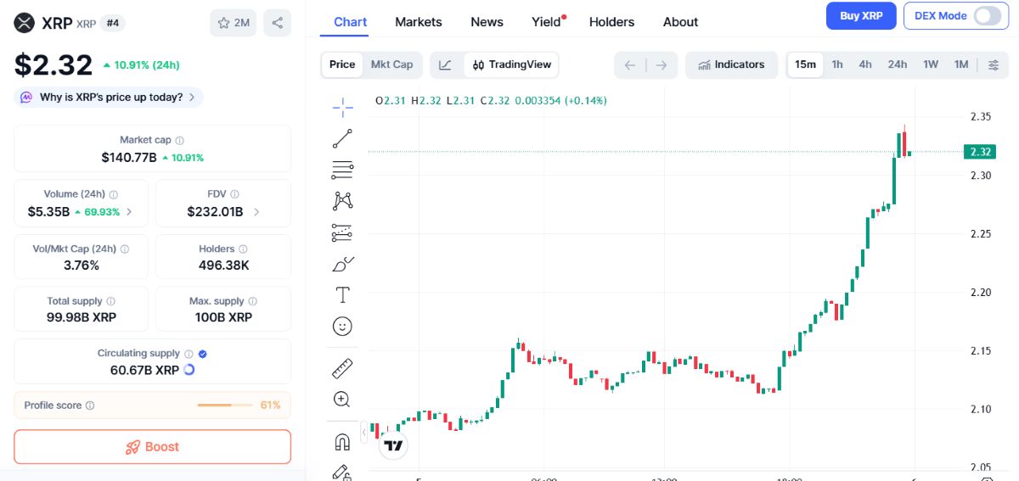Open the forecasting and measurement tools
Image resolution: width=1019 pixels, height=481 pixels.
pos(343,232)
